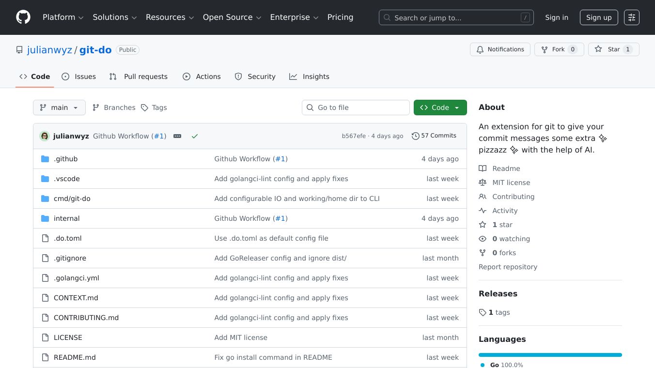Click the Go to file search field

[356, 107]
